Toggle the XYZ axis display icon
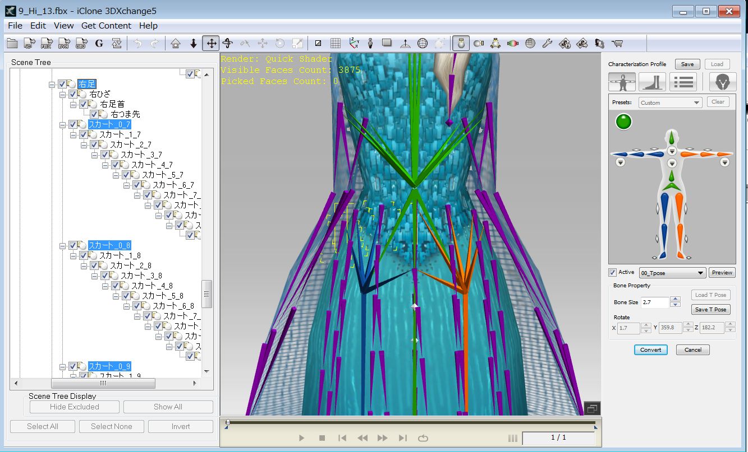This screenshot has width=748, height=452. pos(354,43)
